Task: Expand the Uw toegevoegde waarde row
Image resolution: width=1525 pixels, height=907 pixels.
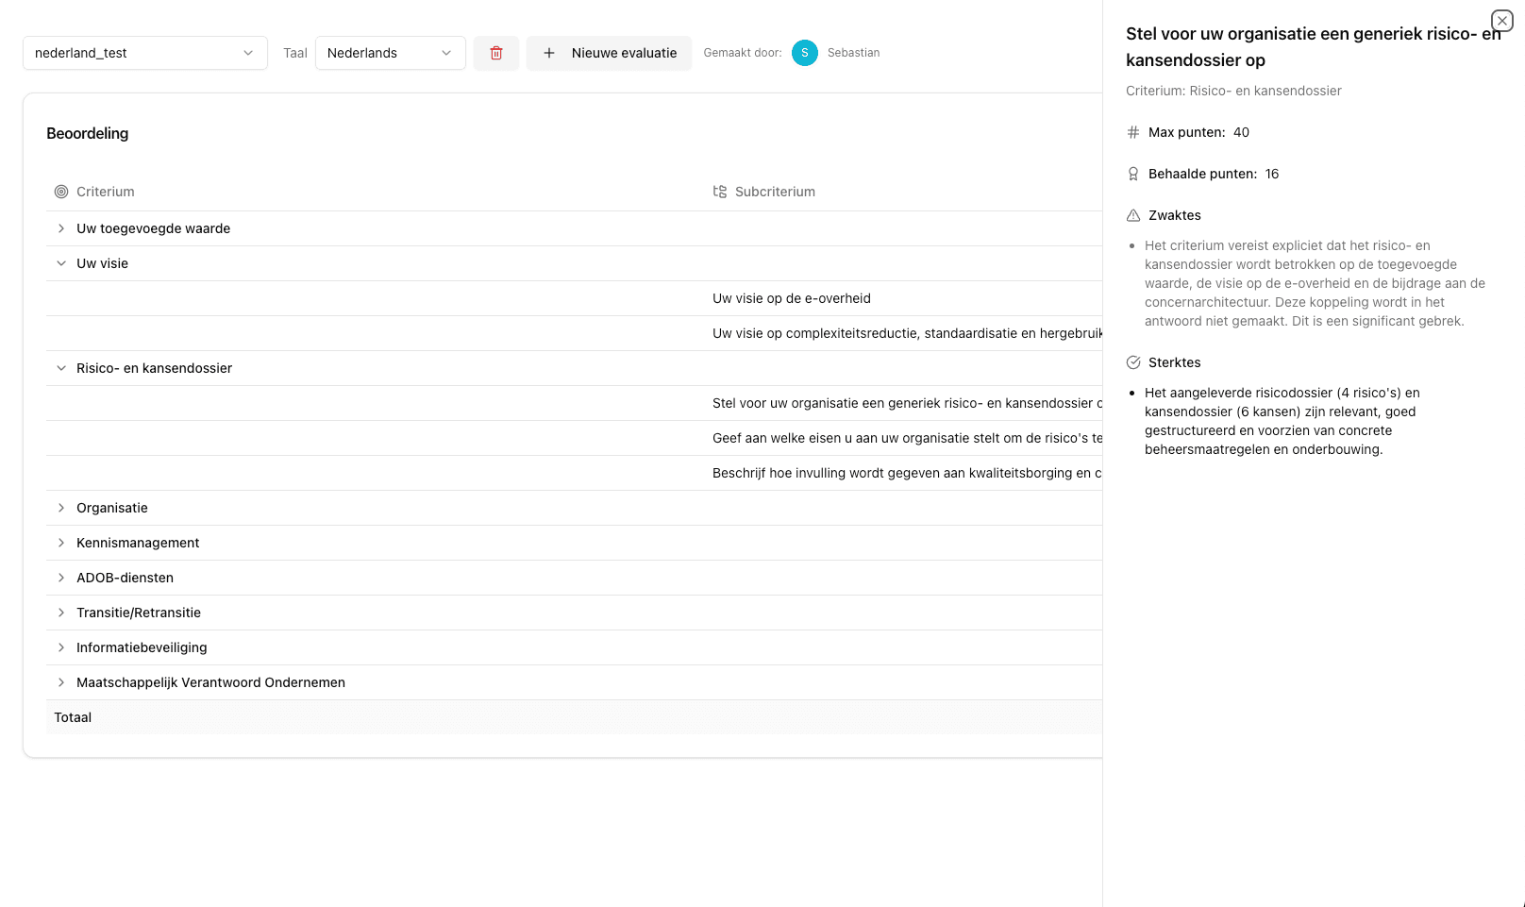Action: click(61, 228)
